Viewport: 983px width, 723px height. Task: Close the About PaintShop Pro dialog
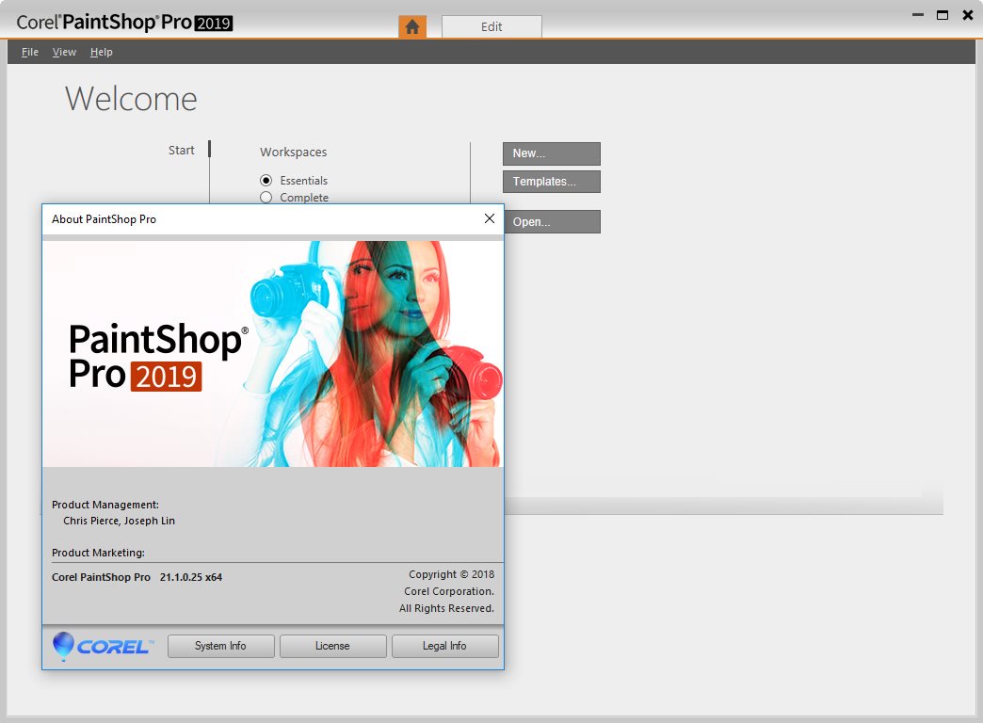coord(490,218)
